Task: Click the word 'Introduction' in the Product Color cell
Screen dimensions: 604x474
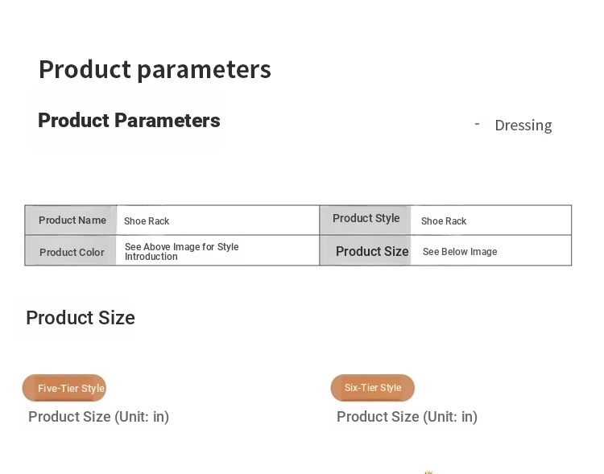Action: click(x=151, y=257)
